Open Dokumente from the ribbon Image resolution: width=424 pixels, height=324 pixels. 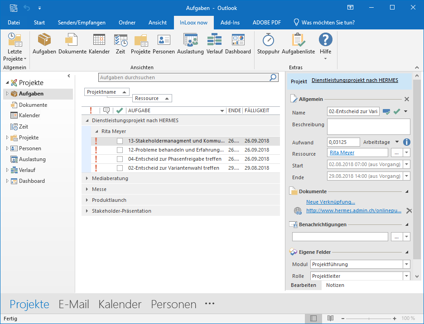click(72, 44)
